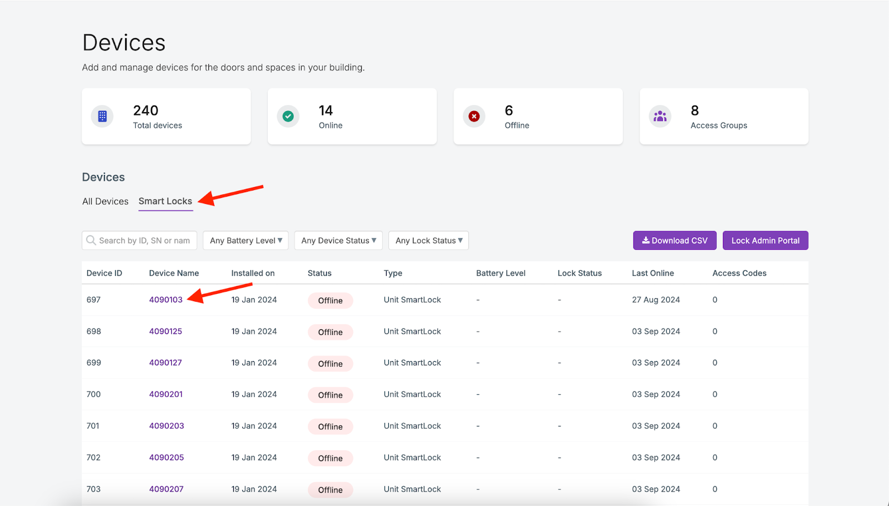This screenshot has height=506, width=889.
Task: Click device name 4090201
Action: click(x=166, y=394)
